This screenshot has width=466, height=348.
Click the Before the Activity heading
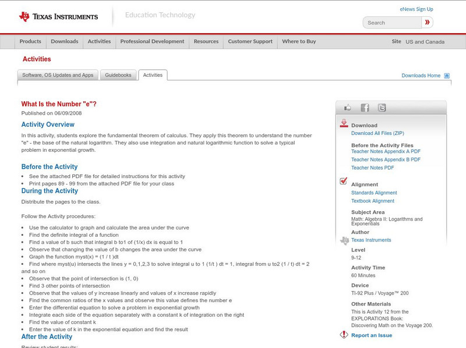50,166
